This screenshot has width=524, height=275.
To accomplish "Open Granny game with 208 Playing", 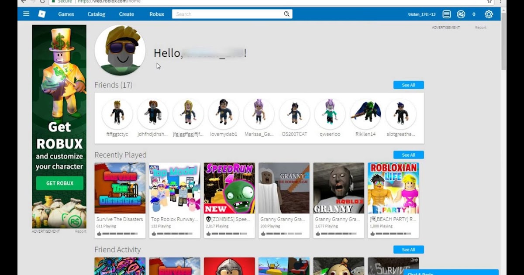I will click(x=284, y=188).
